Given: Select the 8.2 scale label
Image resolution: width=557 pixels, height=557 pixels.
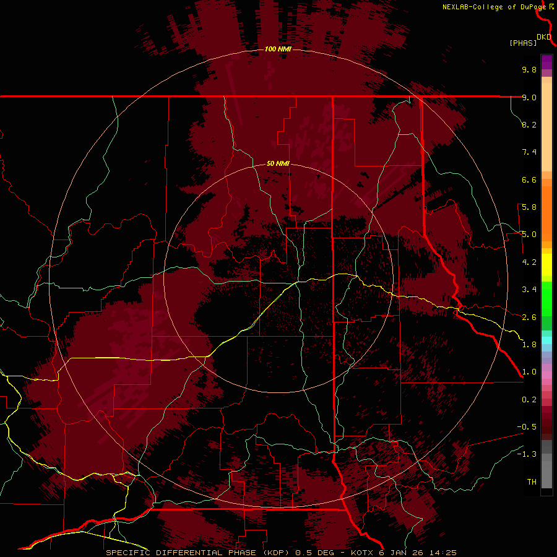Looking at the screenshot, I should pos(529,124).
